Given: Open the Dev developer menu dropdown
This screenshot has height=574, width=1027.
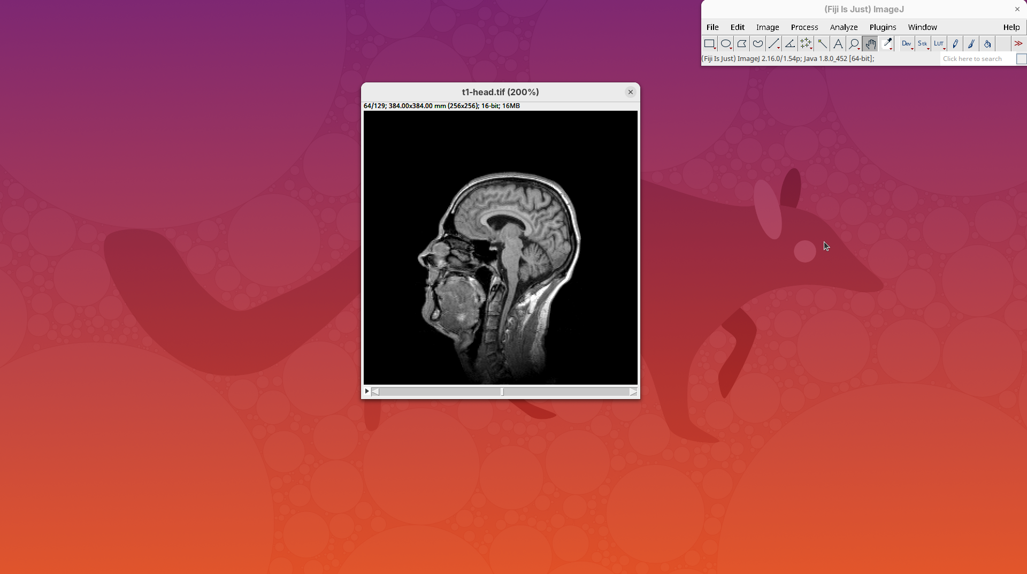Looking at the screenshot, I should coord(906,44).
